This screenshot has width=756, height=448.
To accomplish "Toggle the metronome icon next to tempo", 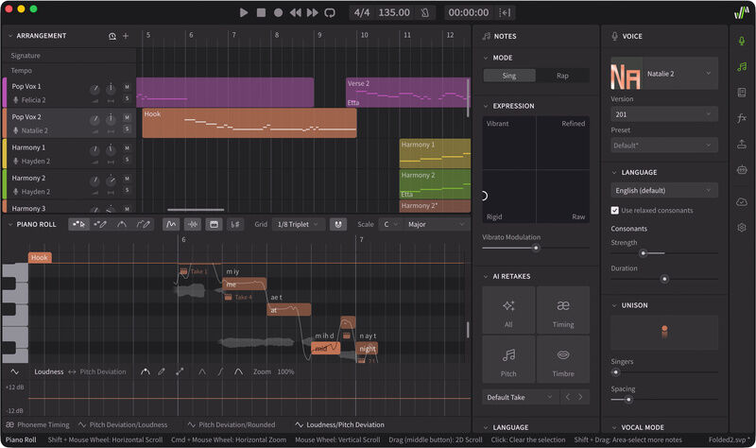I will tap(424, 12).
